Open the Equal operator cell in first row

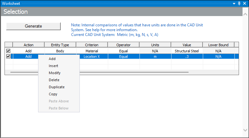click(123, 51)
